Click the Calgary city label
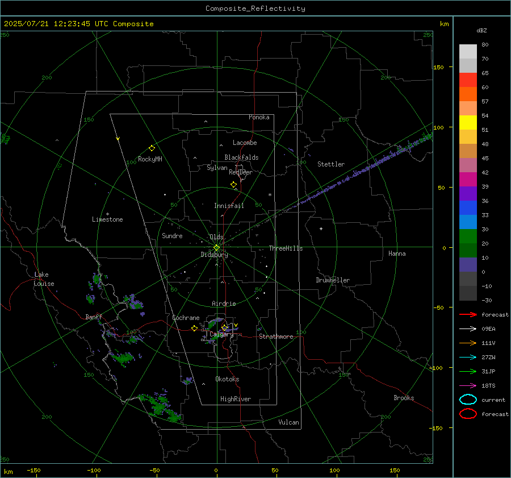 click(x=221, y=334)
